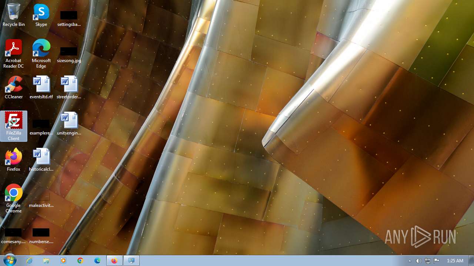Select the Google Chrome desktop shortcut
Image resolution: width=474 pixels, height=266 pixels.
14,199
